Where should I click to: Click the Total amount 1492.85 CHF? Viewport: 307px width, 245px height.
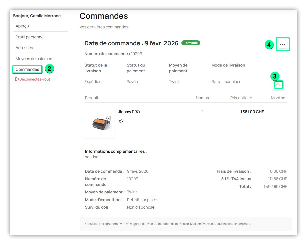click(x=275, y=187)
